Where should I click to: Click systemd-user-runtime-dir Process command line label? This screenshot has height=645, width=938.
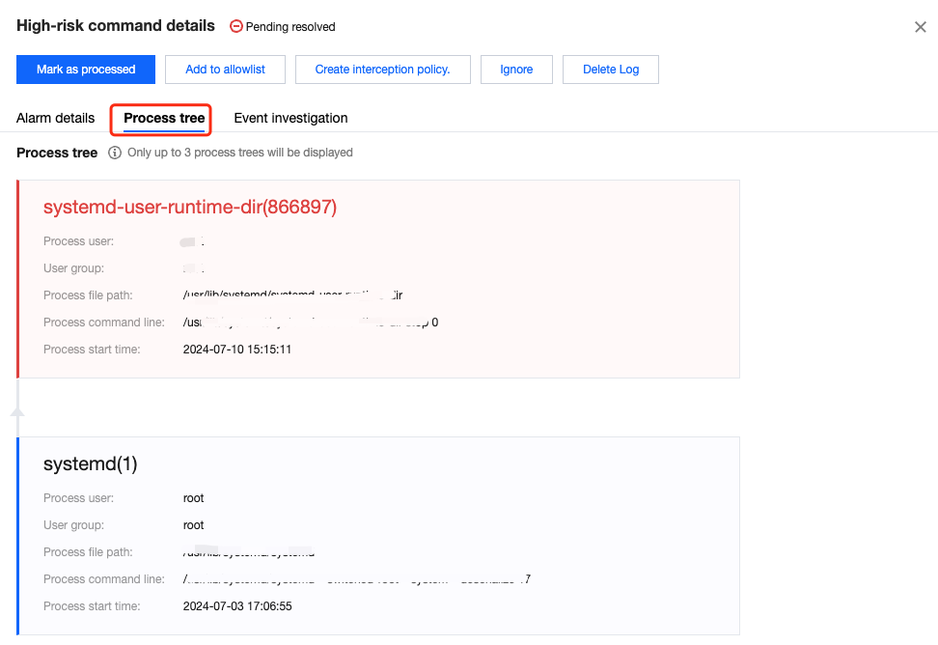(x=104, y=322)
